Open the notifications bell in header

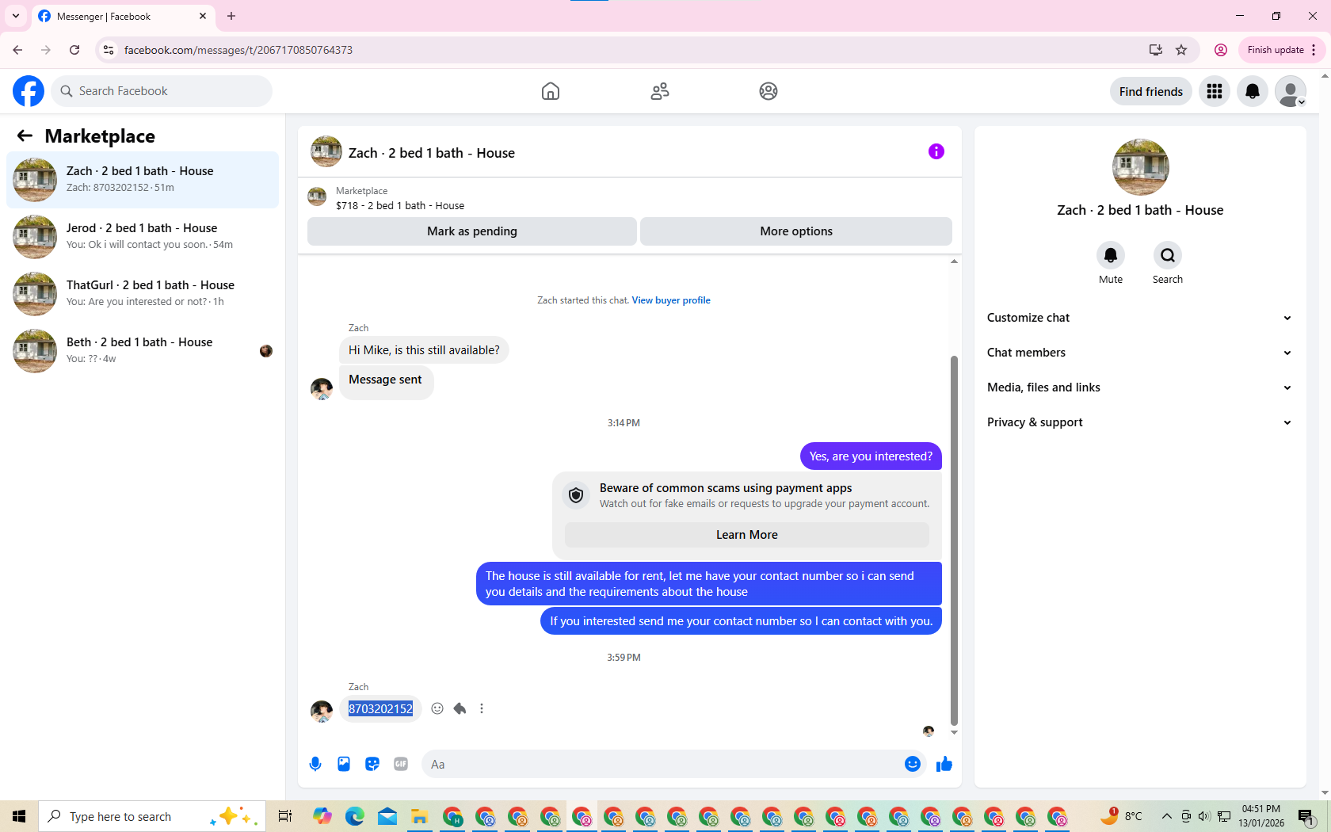tap(1253, 91)
